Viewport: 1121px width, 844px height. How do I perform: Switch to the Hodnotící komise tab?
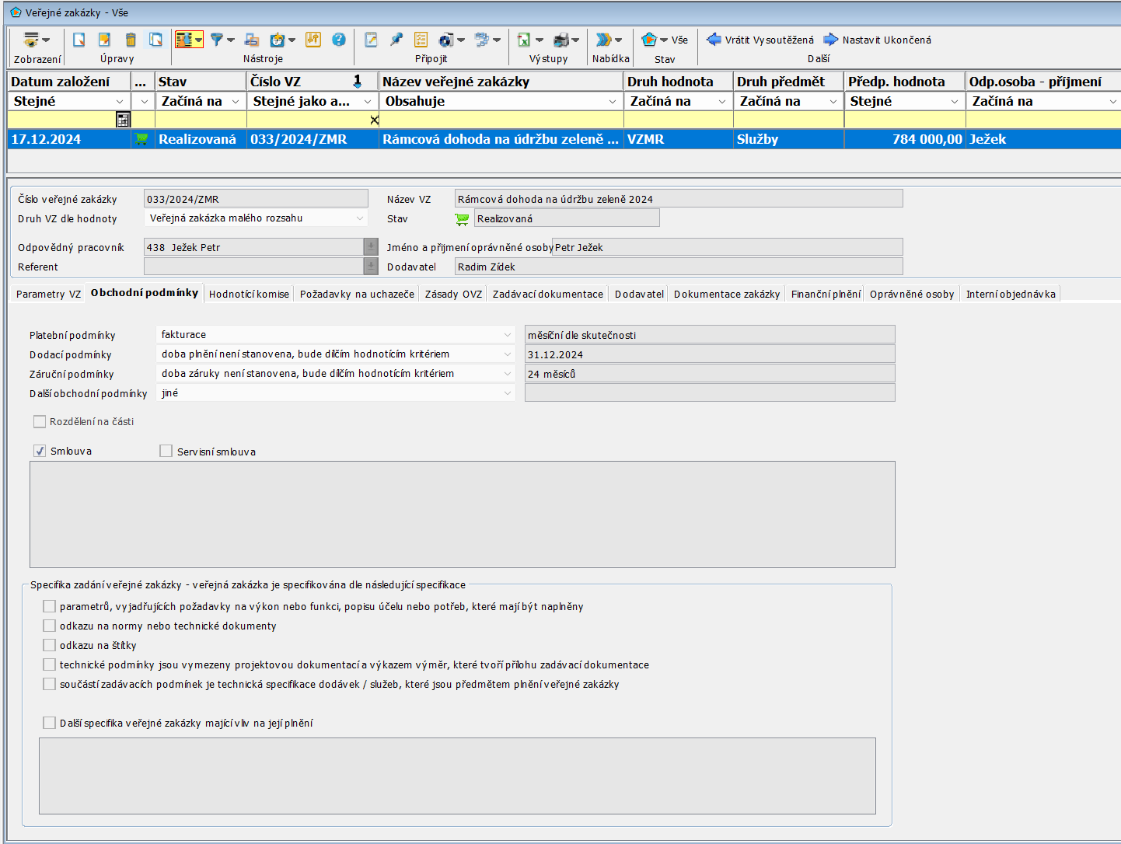coord(249,294)
